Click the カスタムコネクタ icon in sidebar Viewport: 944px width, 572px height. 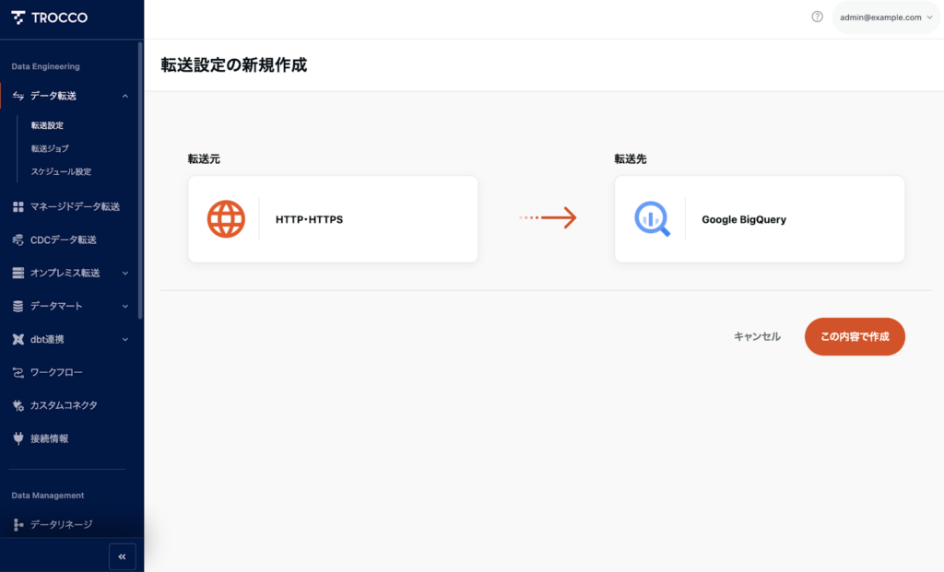click(18, 405)
